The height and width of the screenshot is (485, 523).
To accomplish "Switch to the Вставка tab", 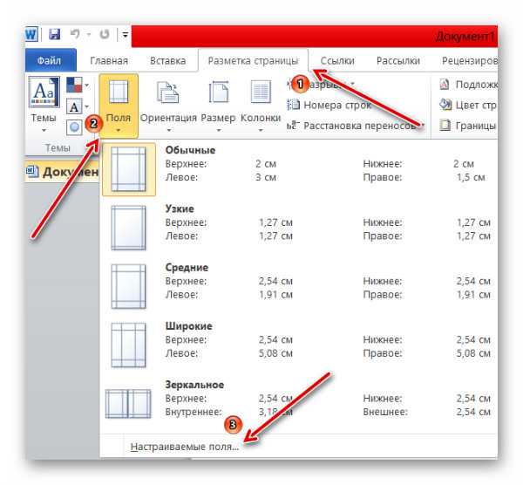I will coord(167,61).
